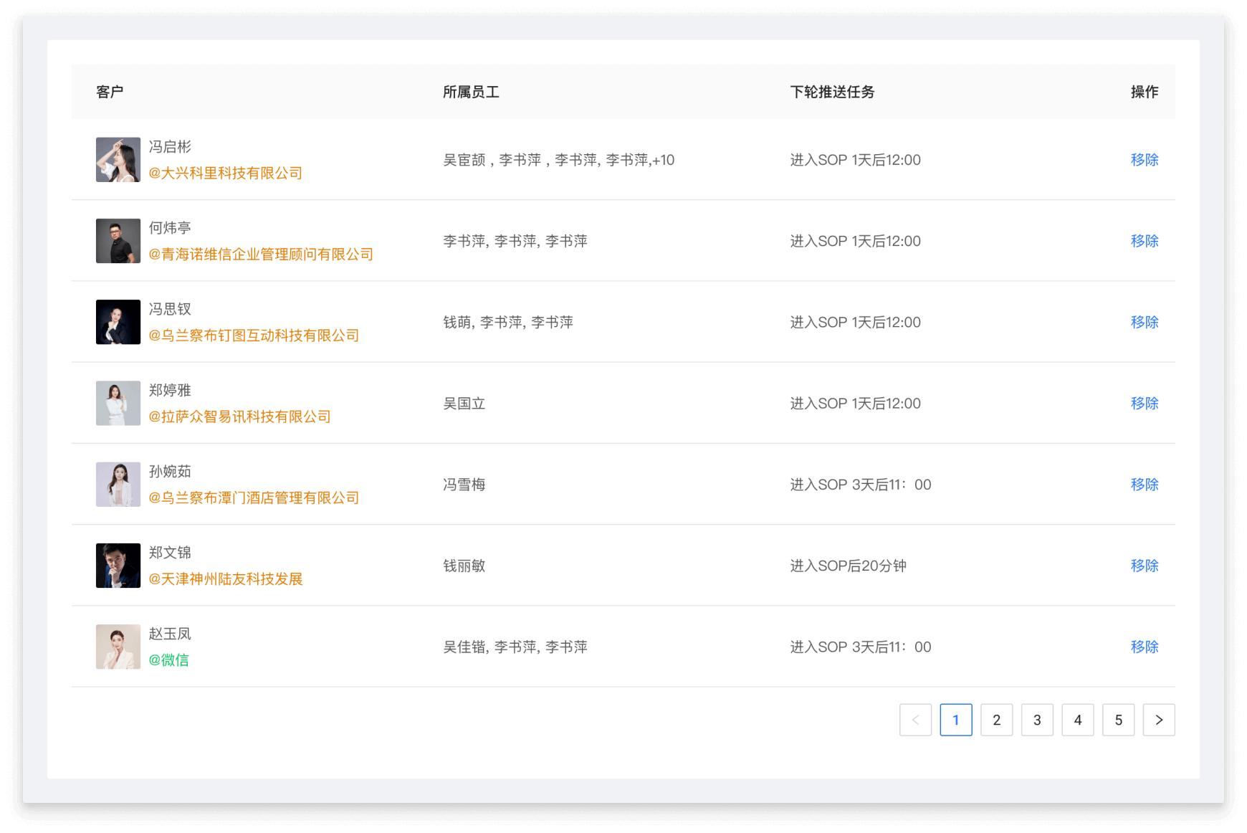
Task: Click 冯启彬's profile avatar
Action: coord(118,159)
